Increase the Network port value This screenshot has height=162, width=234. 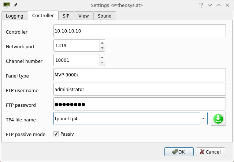[x=102, y=43]
